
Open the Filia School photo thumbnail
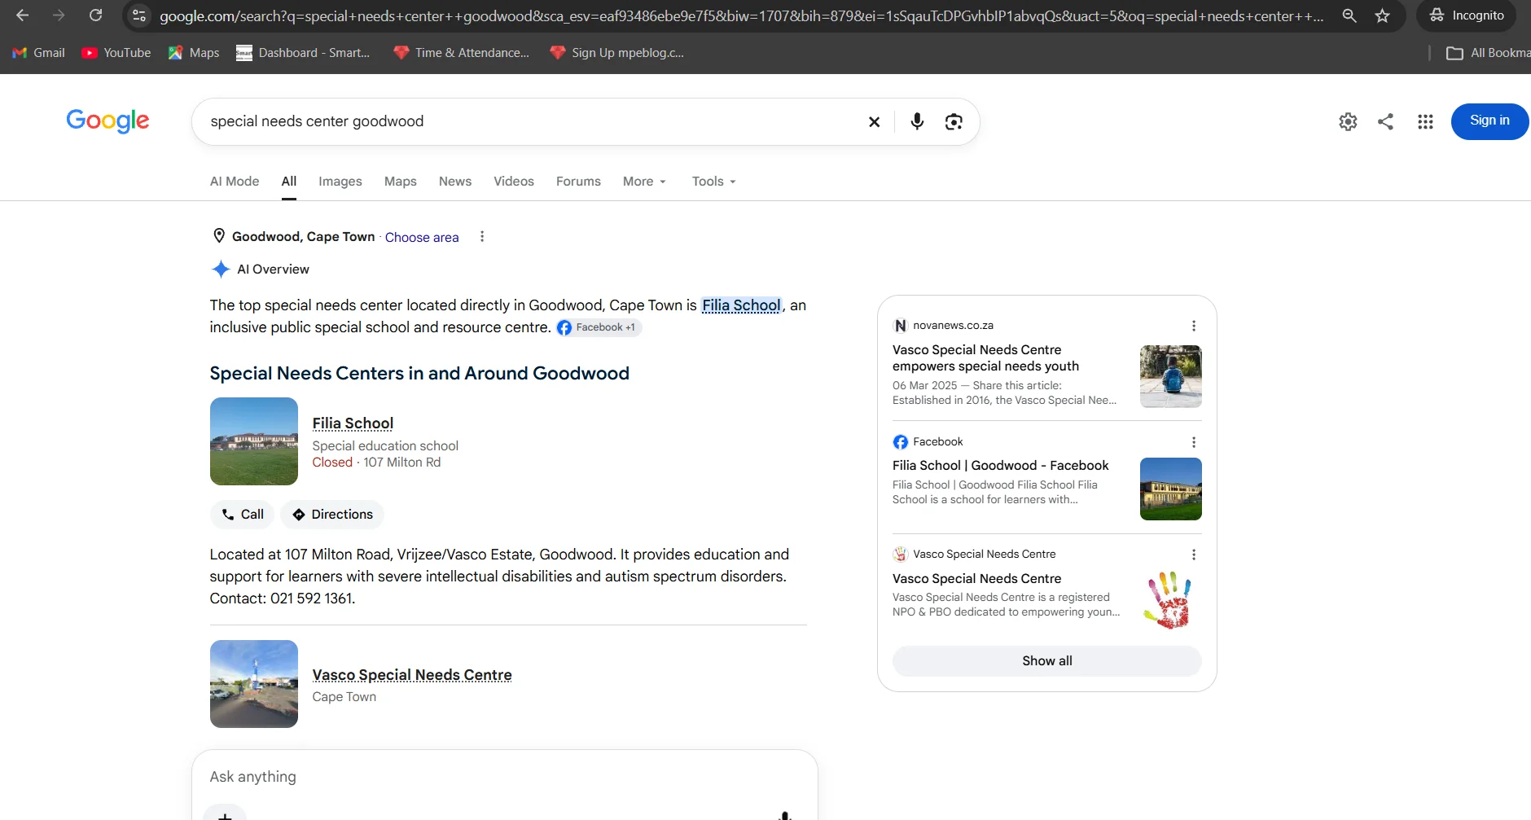(254, 441)
